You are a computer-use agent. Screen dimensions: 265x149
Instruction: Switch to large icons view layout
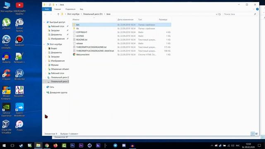pos(257,134)
